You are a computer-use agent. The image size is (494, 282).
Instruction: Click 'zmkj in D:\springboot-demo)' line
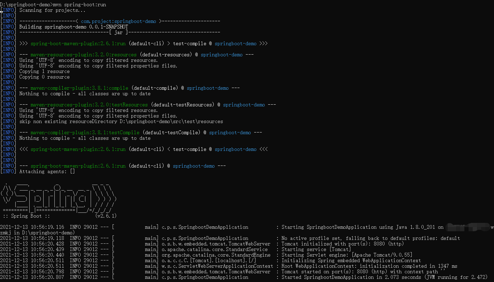37,233
